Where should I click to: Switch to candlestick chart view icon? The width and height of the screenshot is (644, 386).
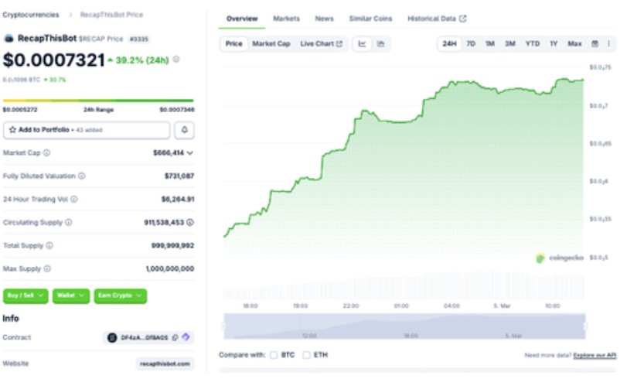(x=380, y=44)
